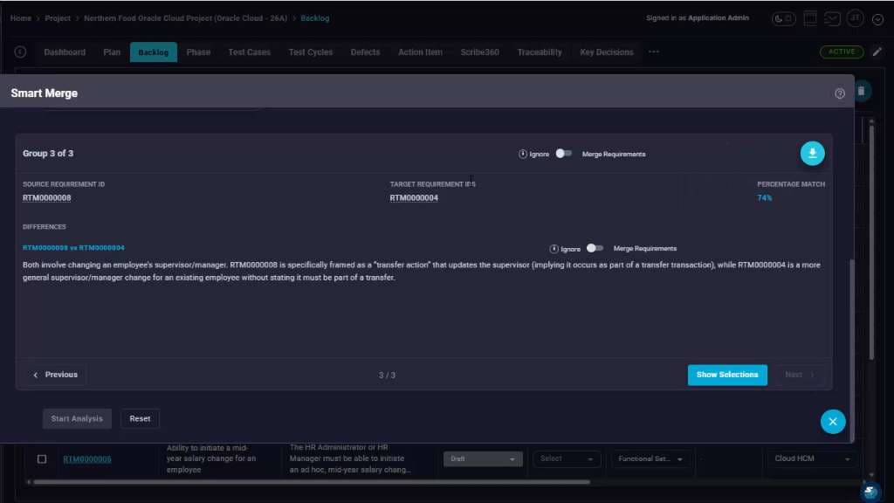Click the horizontal scrollbar under table

pos(312,482)
